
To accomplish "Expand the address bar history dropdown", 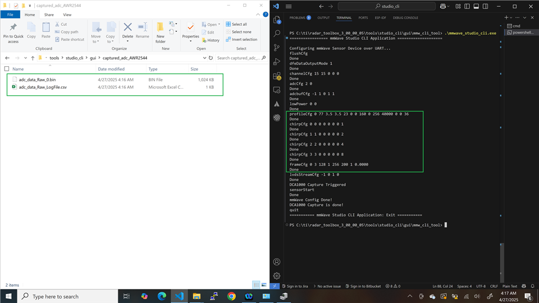I will coord(204,58).
